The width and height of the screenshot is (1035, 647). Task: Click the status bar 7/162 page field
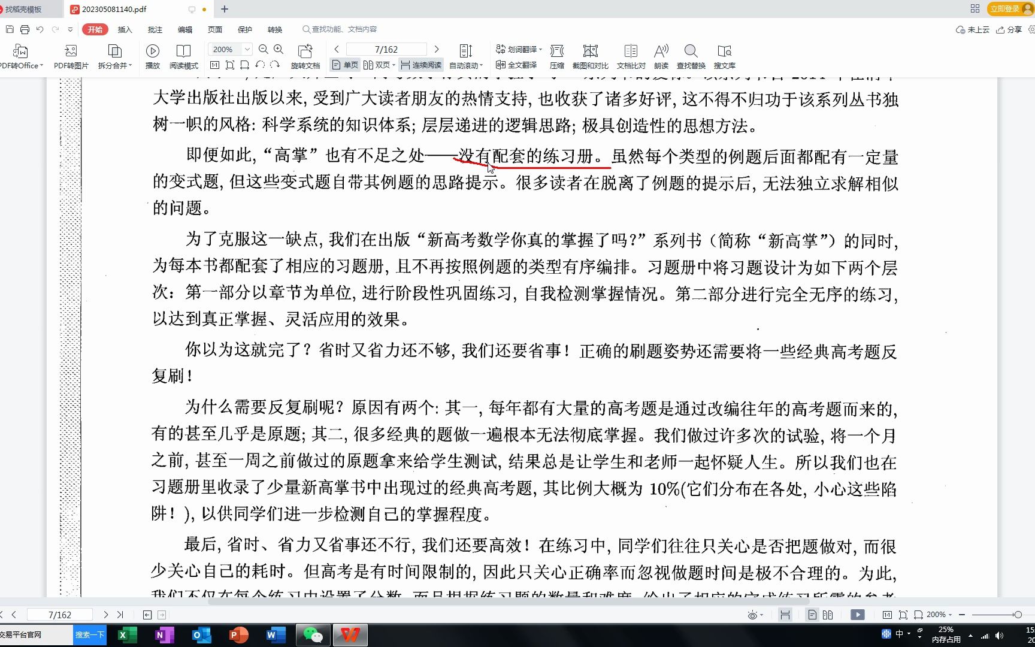60,615
